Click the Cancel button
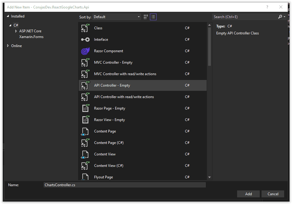Viewport: 292px width, 204px height. [x=273, y=194]
